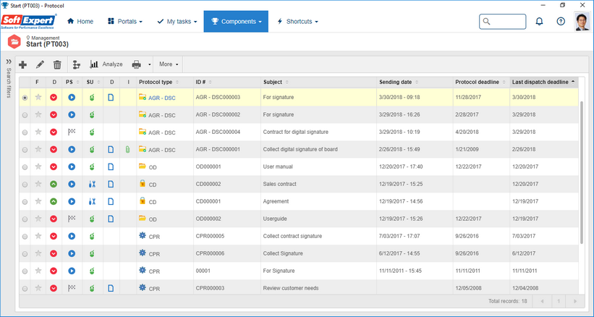Click play status icon on CPR000005 row
594x317 pixels.
pyautogui.click(x=72, y=236)
